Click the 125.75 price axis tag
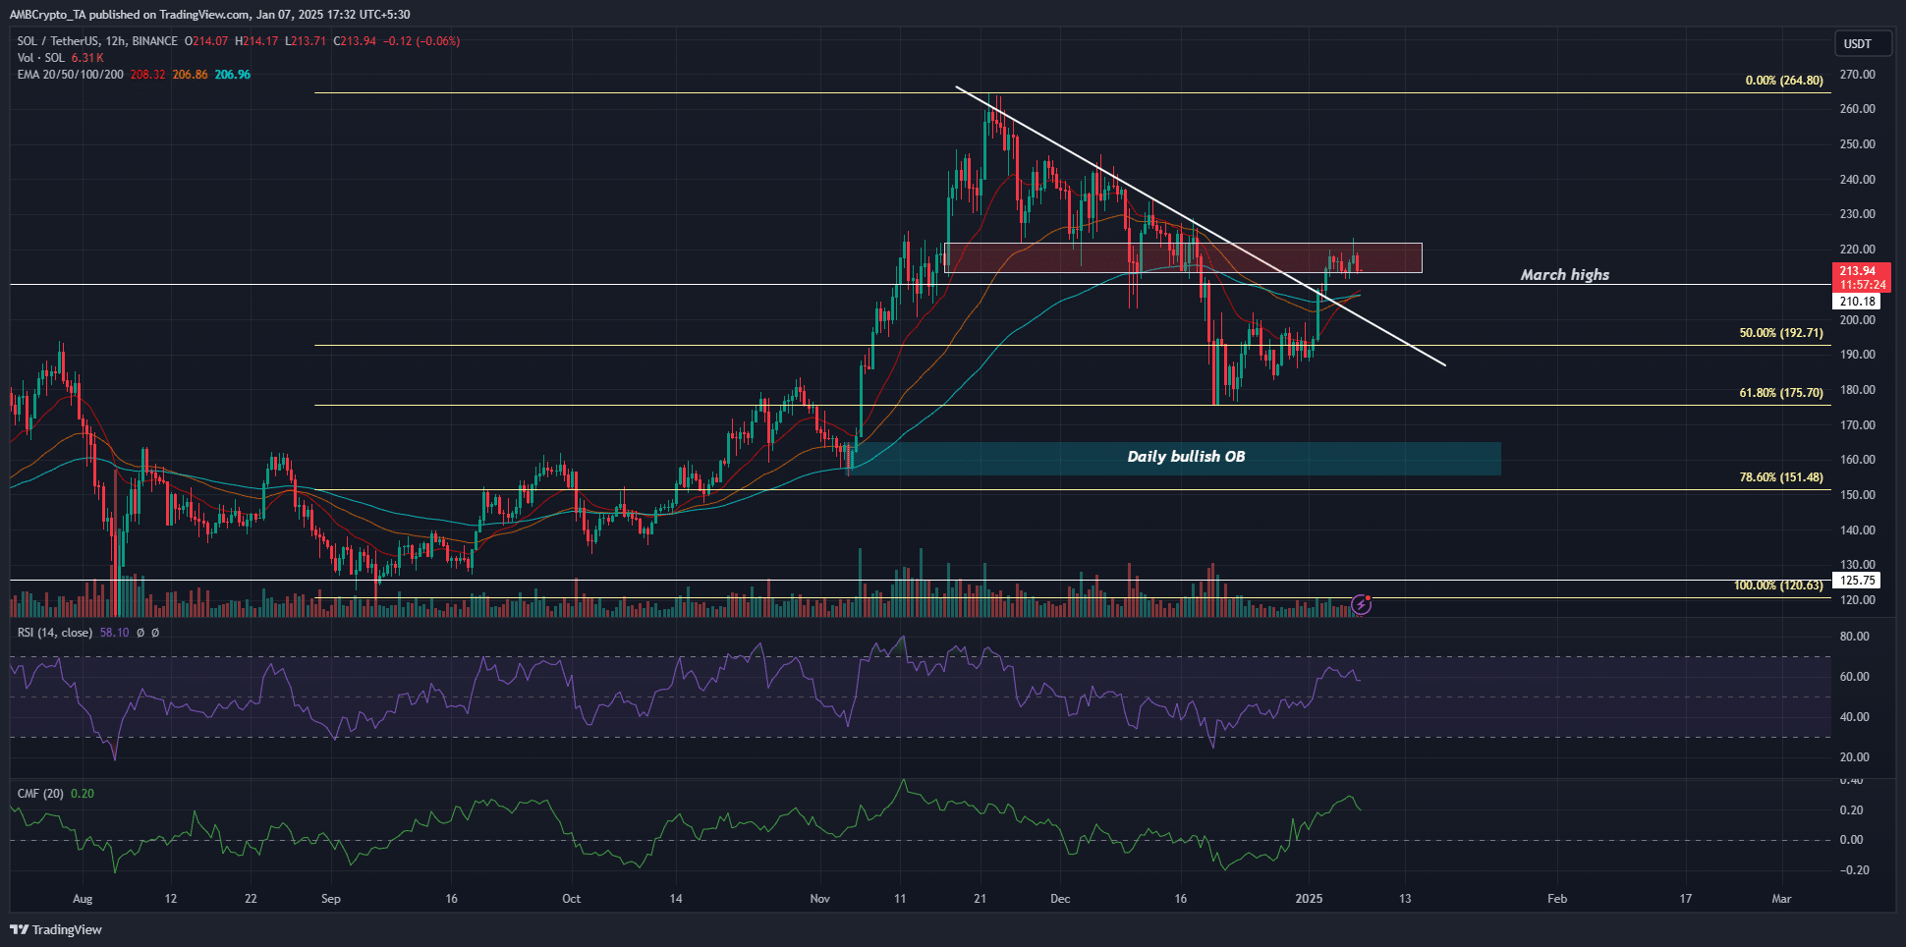The width and height of the screenshot is (1906, 947). click(x=1857, y=581)
